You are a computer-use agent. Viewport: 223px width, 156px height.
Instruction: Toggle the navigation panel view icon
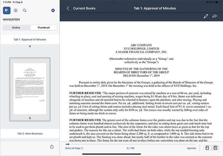point(207,148)
